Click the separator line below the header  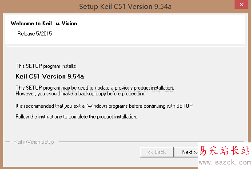tap(125, 46)
